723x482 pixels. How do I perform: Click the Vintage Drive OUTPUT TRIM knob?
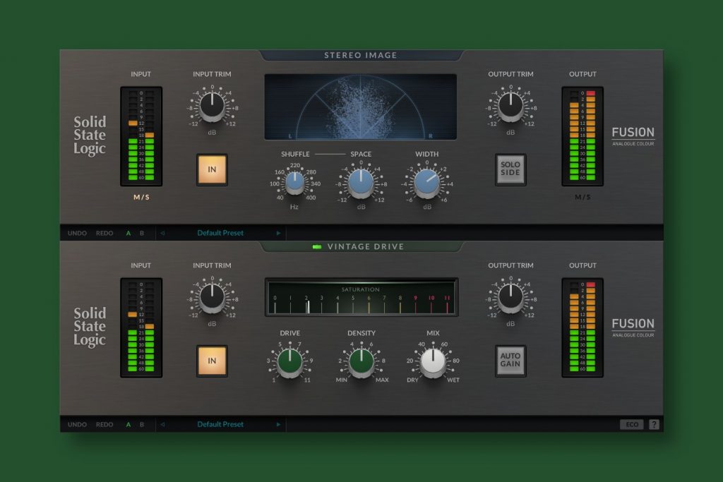click(510, 298)
